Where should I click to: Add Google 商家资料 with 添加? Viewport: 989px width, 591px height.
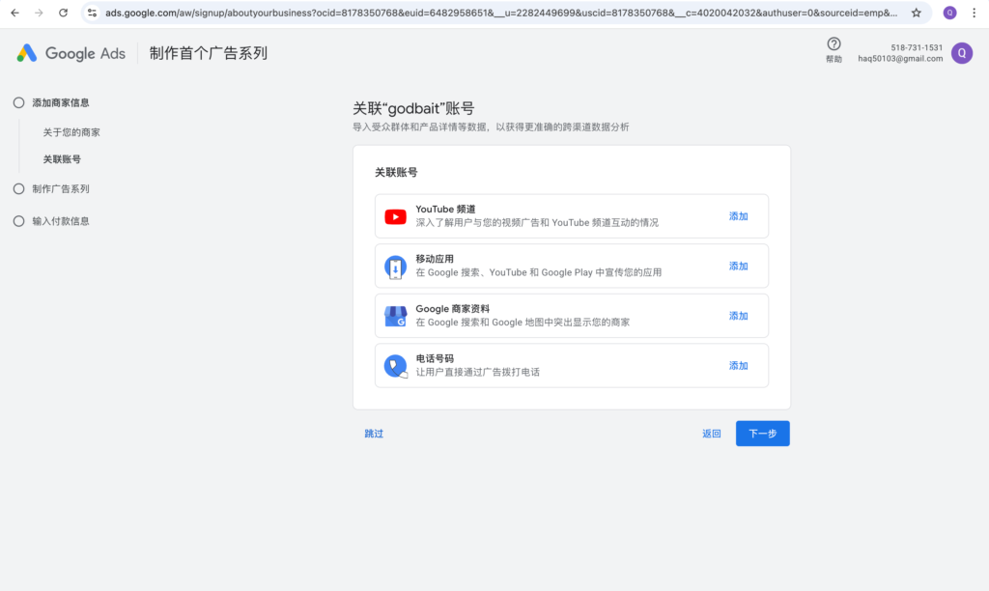[738, 316]
